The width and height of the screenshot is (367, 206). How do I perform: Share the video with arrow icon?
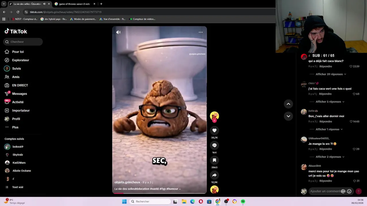point(214,175)
